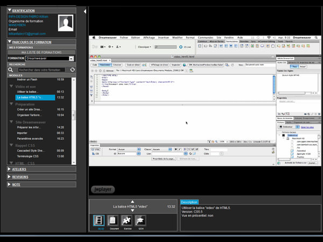Screen dimensions: 323x242
Task: Click the globe preview in browser icon
Action: pyautogui.click(x=185, y=65)
